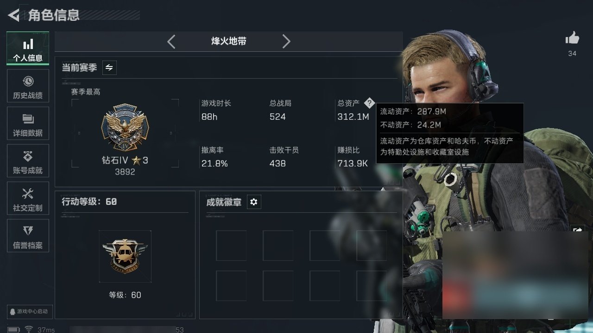Toggle season with 当前赛季 swap icon
The width and height of the screenshot is (593, 333).
(x=109, y=68)
